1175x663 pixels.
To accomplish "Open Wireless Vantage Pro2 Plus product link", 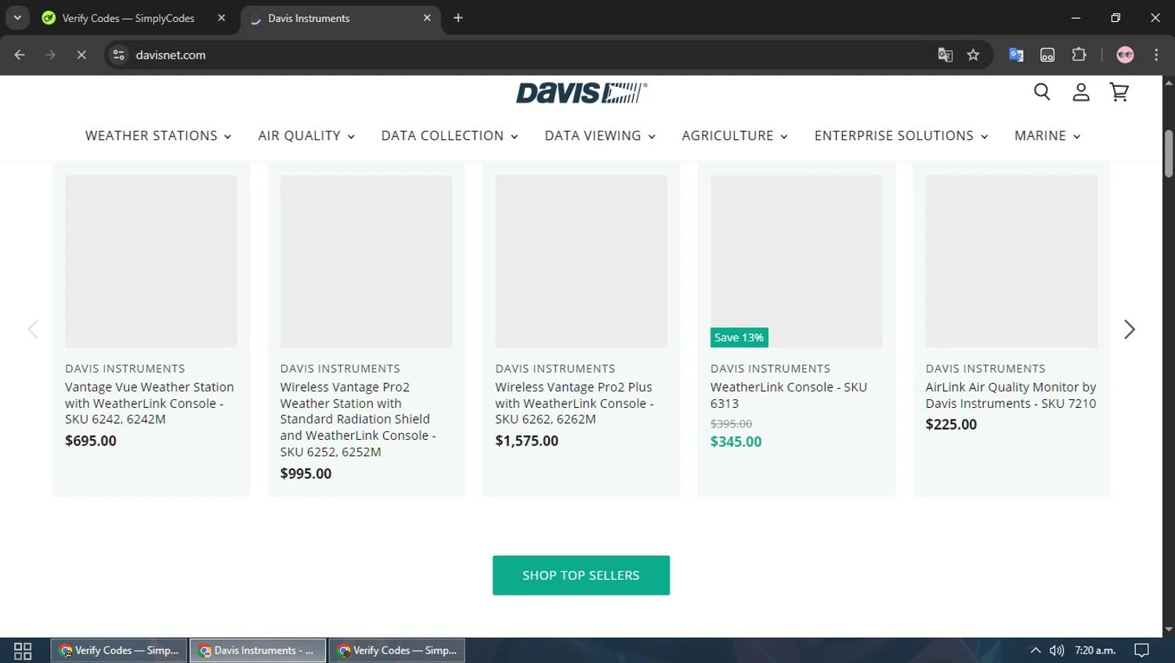I will coord(574,403).
